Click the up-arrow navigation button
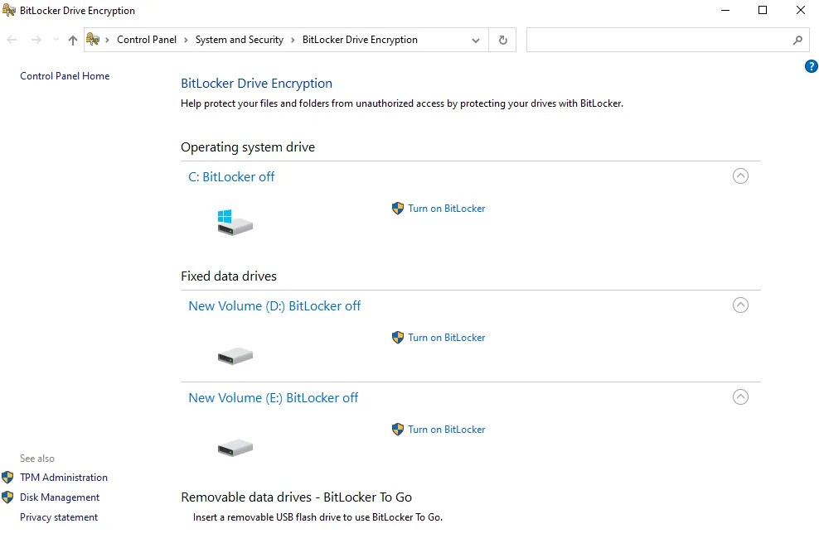Screen dimensions: 819x538 72,39
